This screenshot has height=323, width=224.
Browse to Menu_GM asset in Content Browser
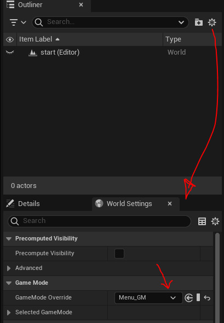189,298
